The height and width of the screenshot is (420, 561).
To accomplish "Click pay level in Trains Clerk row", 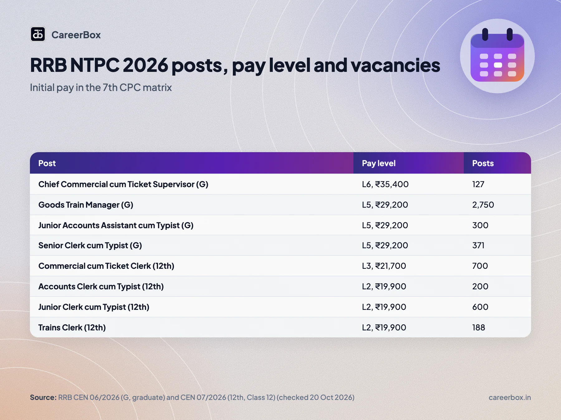I will pos(384,328).
